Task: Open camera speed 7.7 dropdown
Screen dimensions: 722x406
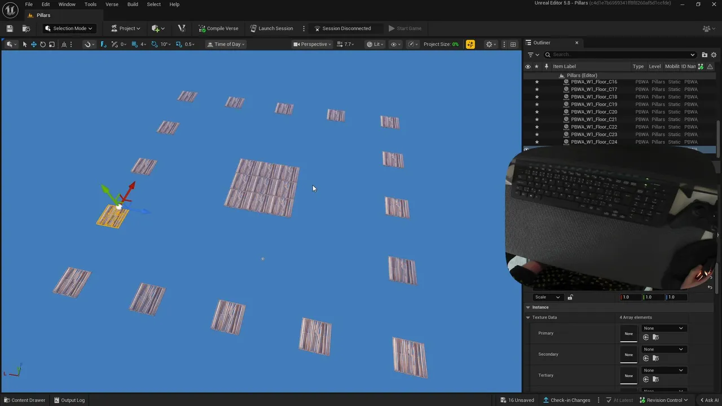Action: click(x=346, y=44)
